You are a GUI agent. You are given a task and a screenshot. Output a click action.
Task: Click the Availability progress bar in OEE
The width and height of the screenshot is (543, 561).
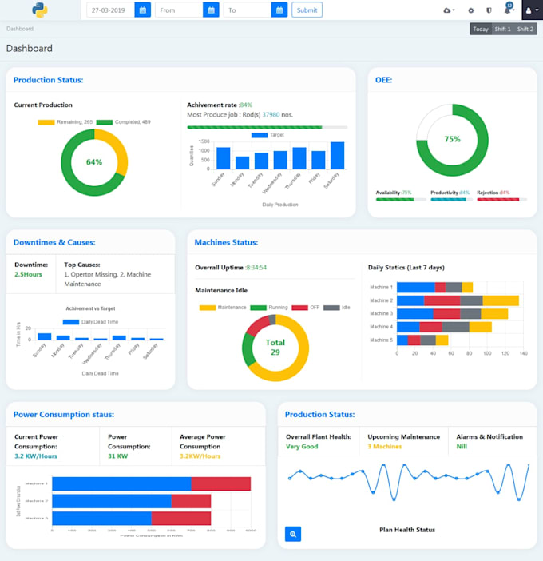(x=401, y=200)
